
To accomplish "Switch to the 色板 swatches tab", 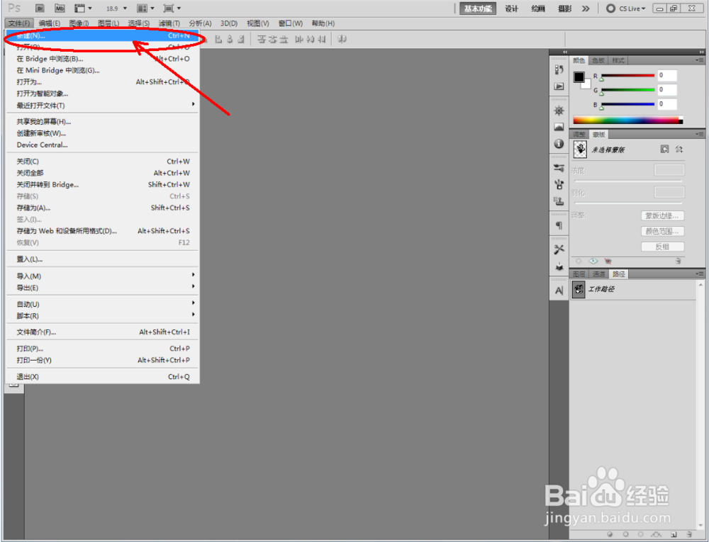I will pyautogui.click(x=598, y=60).
